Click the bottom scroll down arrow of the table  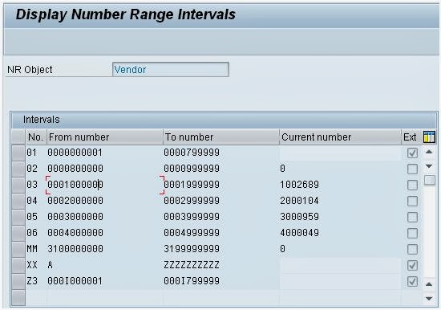point(429,299)
